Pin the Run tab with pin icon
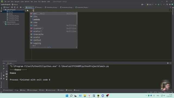Screen dimensions: 174x98 tap(4, 79)
